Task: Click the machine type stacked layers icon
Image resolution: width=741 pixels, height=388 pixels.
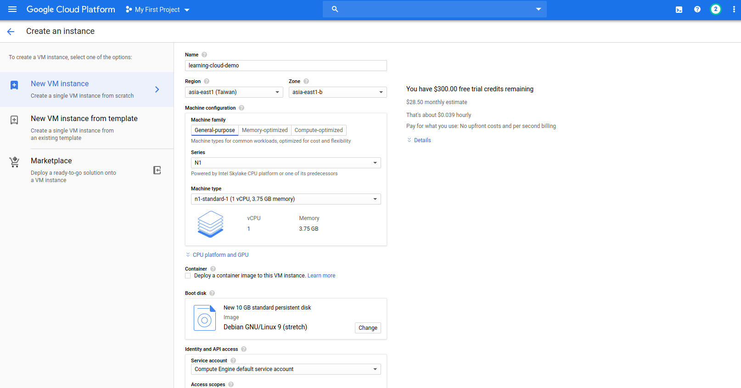Action: coord(210,224)
